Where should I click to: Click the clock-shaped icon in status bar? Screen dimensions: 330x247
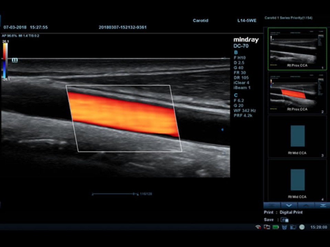point(302,227)
